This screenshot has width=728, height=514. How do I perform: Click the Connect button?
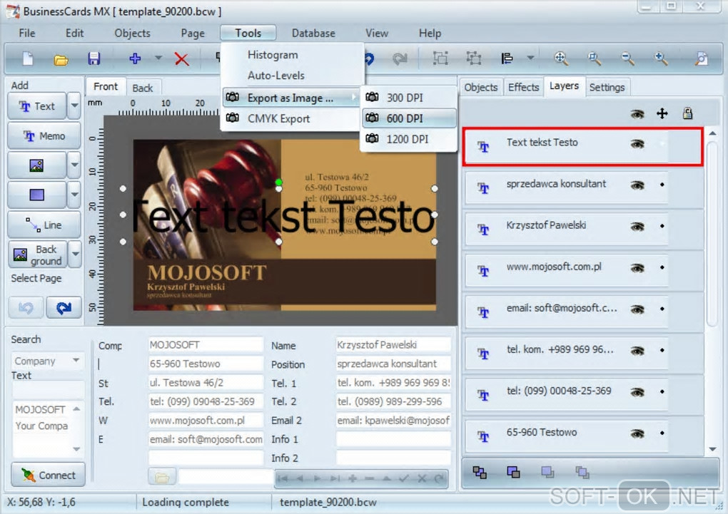coord(48,475)
